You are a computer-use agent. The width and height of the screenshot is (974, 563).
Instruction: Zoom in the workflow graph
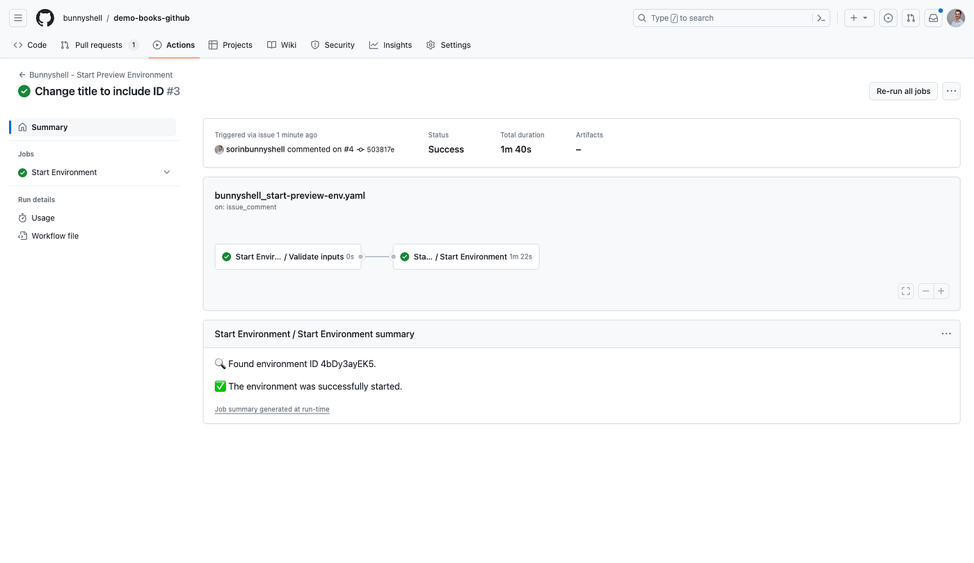pos(941,291)
